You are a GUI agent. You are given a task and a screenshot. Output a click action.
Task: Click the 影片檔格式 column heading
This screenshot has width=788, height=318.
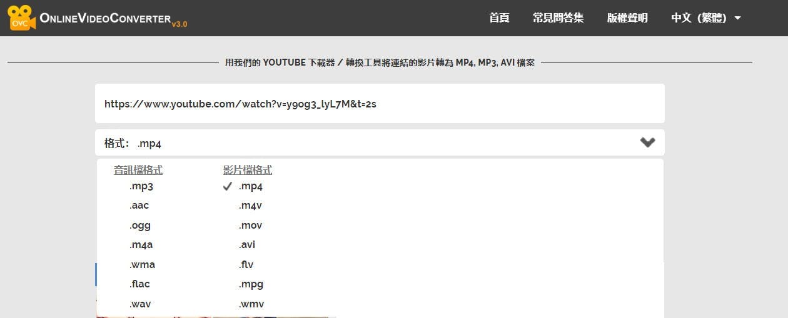tap(248, 170)
